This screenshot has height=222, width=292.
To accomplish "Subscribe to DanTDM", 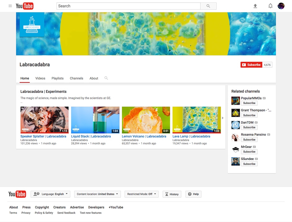I will [x=249, y=127].
